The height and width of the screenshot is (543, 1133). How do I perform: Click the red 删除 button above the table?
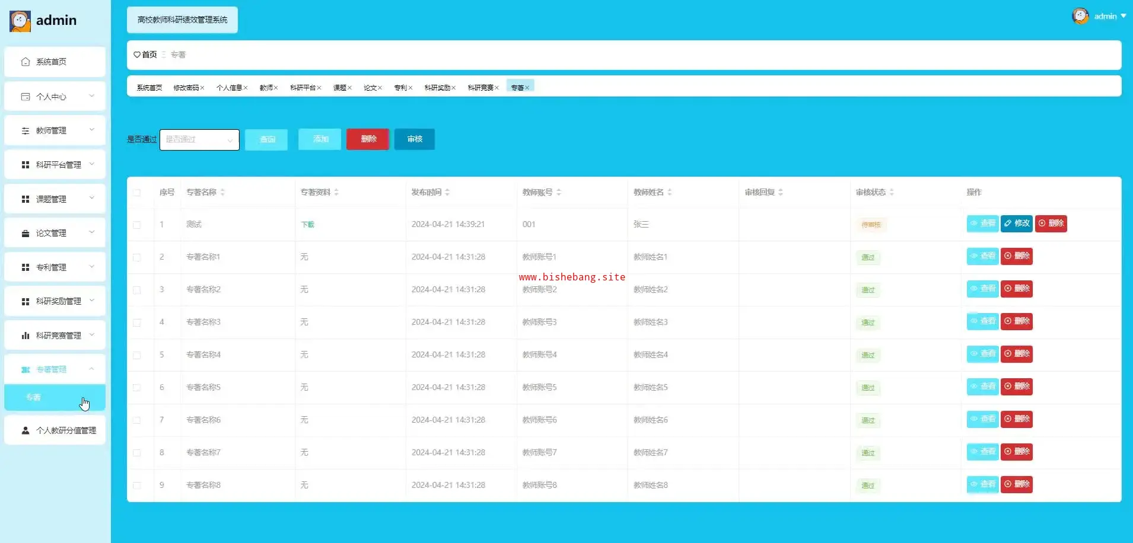(368, 139)
